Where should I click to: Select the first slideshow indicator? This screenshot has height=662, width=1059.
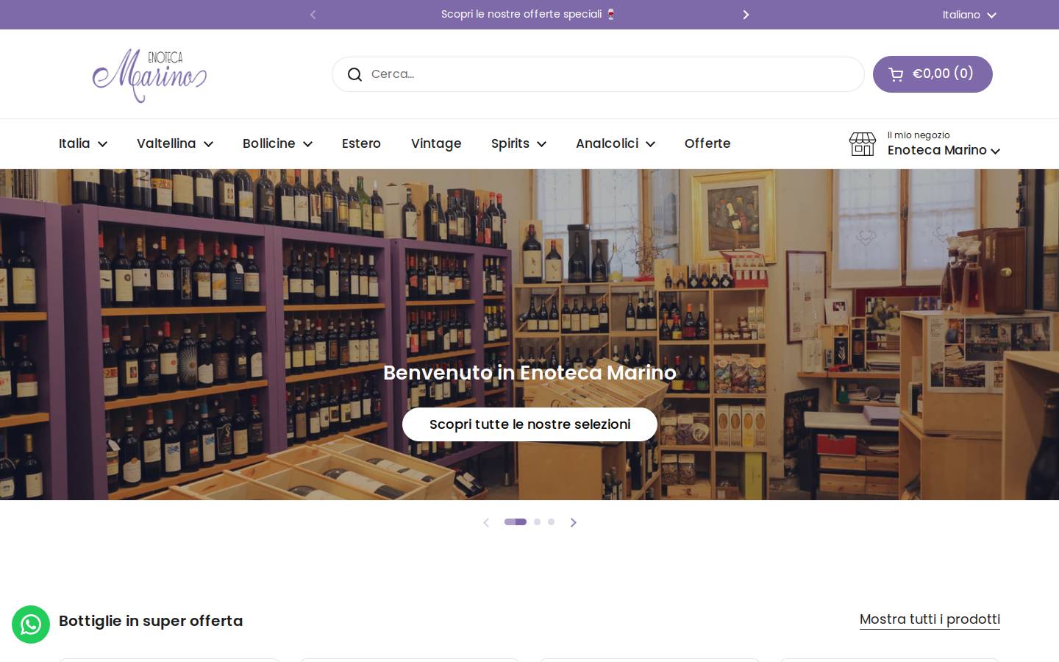[x=516, y=522]
